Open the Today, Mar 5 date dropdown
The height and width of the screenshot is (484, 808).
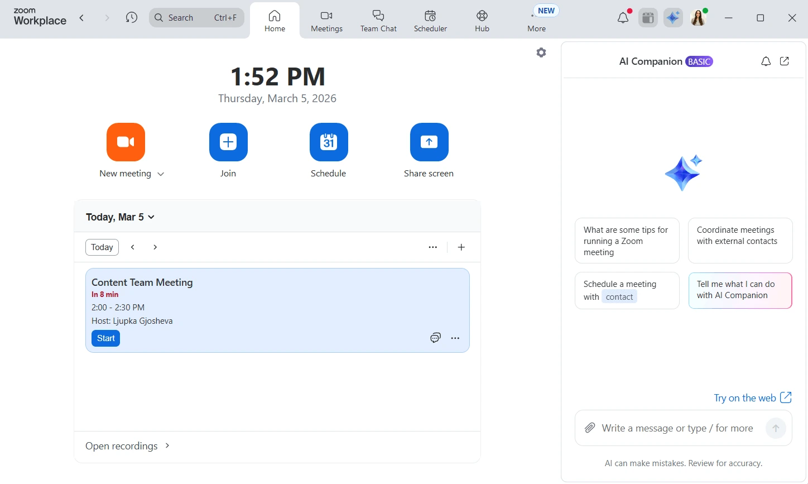tap(120, 217)
